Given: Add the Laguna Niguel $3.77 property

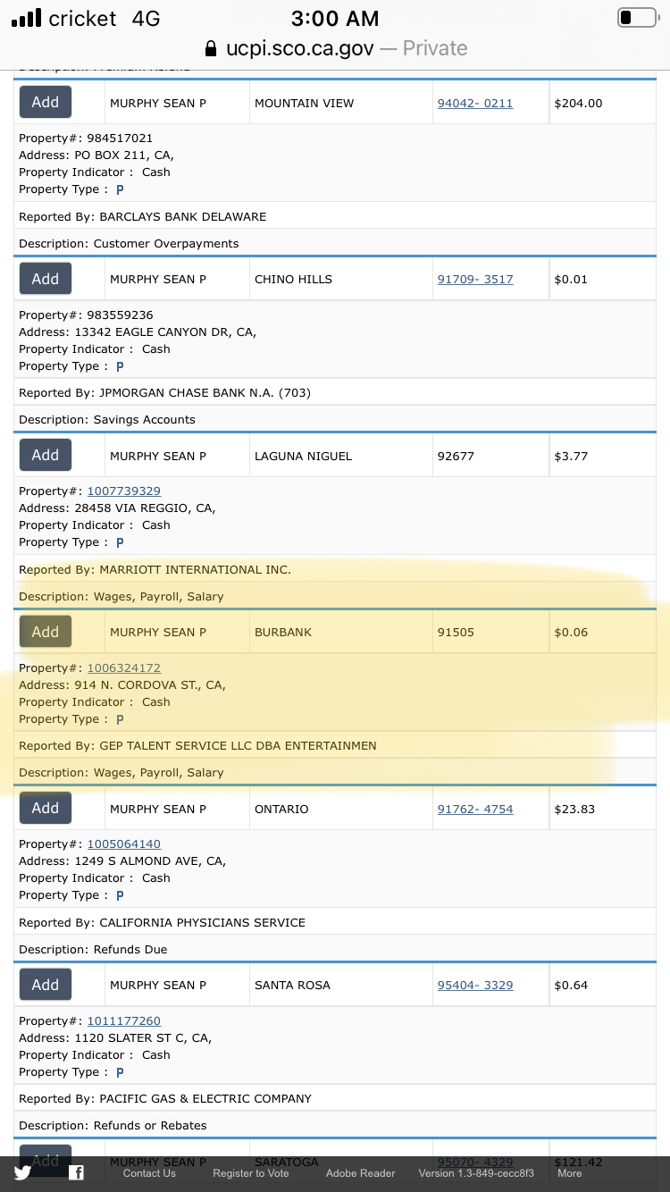Looking at the screenshot, I should (46, 456).
